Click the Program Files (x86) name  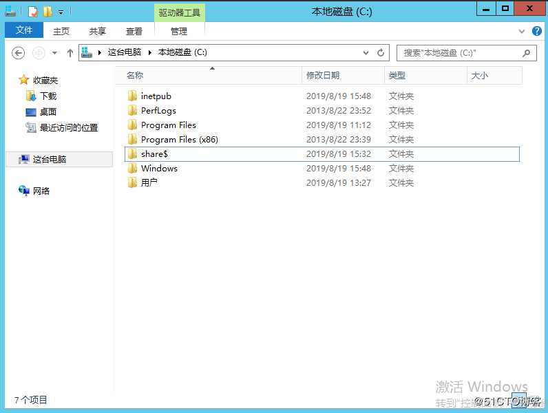pos(180,140)
